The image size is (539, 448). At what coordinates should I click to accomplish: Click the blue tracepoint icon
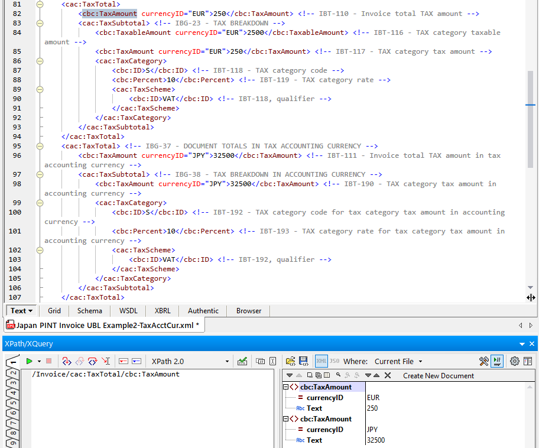[137, 361]
